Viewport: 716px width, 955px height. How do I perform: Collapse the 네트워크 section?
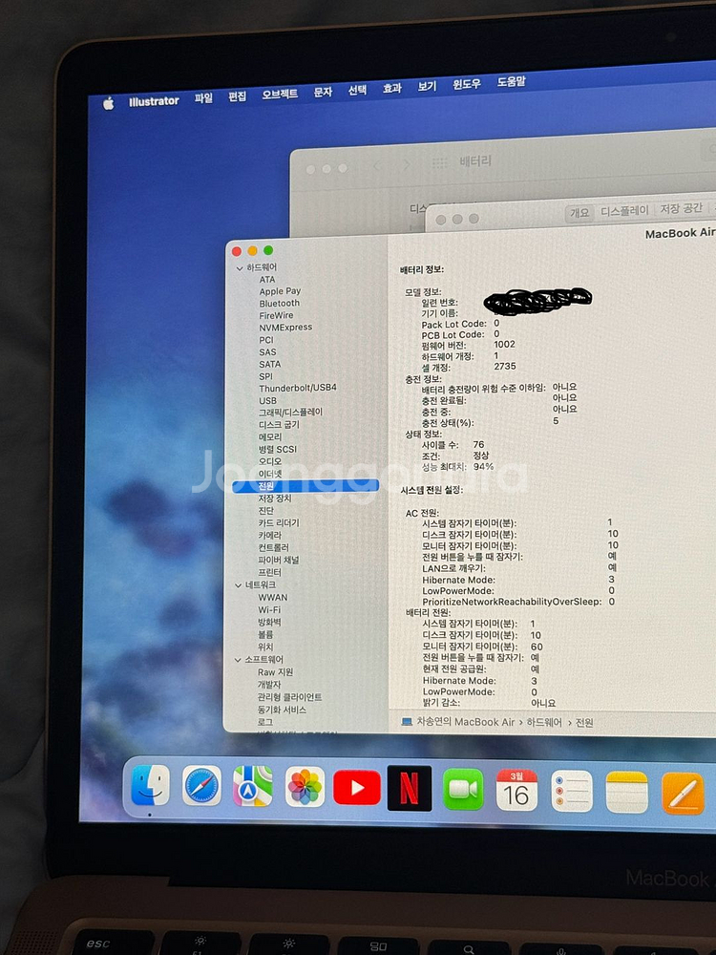tap(238, 585)
